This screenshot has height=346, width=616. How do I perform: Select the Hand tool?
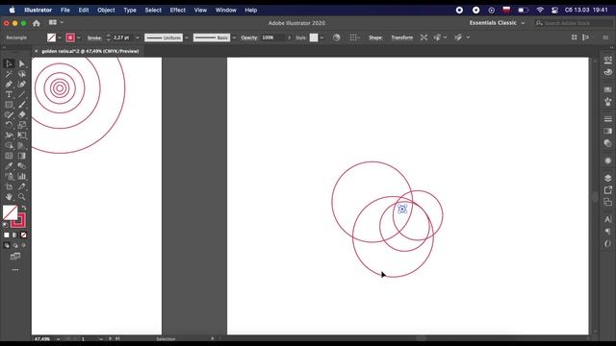pyautogui.click(x=9, y=197)
